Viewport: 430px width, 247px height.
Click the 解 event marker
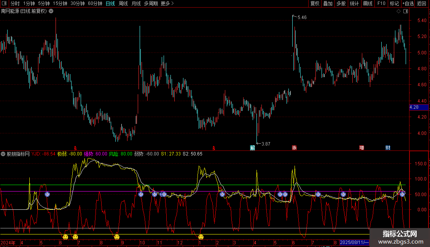253,148
